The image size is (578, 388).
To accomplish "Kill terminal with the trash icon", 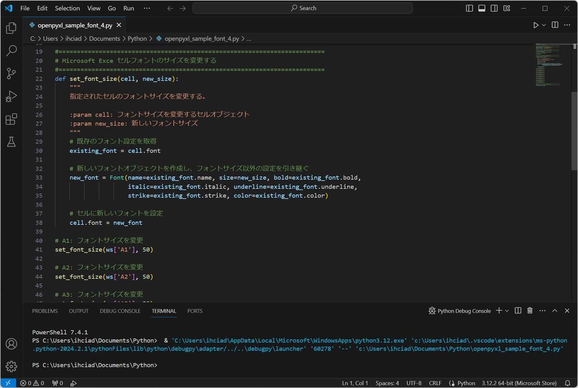I will tap(530, 311).
